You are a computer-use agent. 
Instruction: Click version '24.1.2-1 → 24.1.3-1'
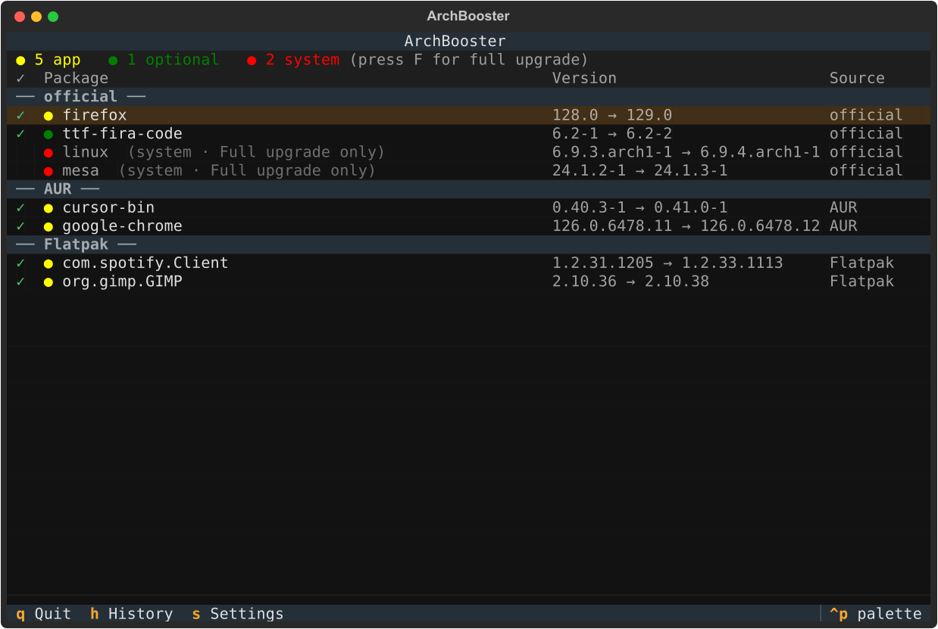click(640, 170)
